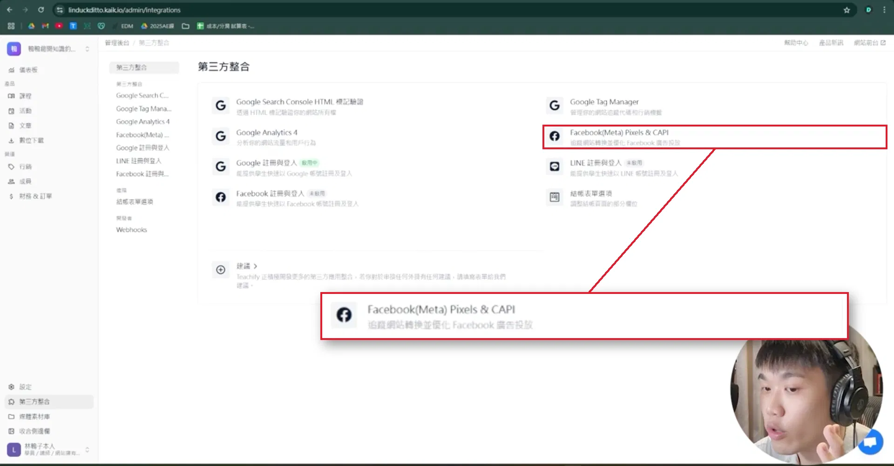894x466 pixels.
Task: Click the browser forward arrow
Action: pyautogui.click(x=25, y=10)
